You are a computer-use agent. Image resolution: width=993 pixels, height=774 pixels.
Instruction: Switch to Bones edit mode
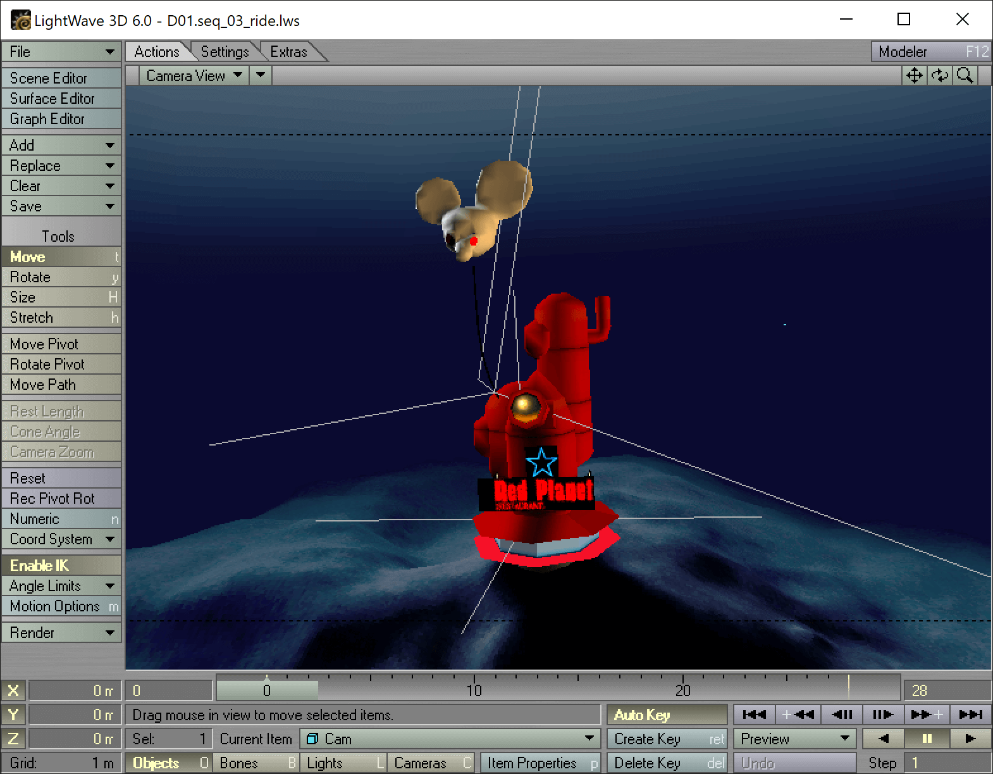256,763
